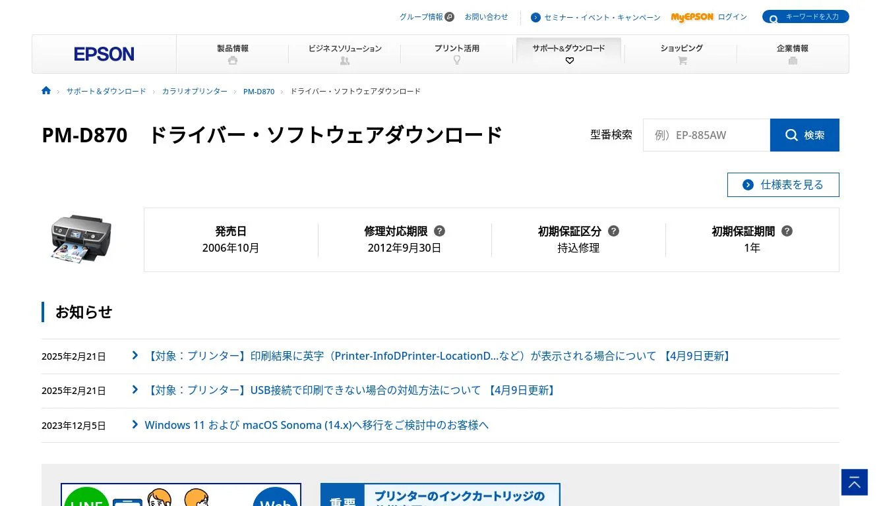Click the 仕様表を見る button
Viewport: 881px width, 506px height.
pyautogui.click(x=783, y=184)
